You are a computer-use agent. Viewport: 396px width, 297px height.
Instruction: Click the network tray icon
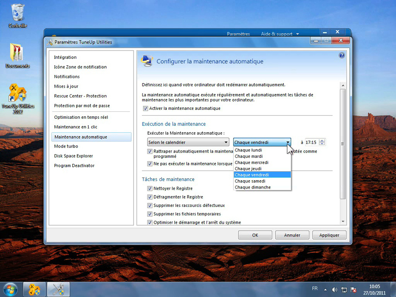(344, 290)
